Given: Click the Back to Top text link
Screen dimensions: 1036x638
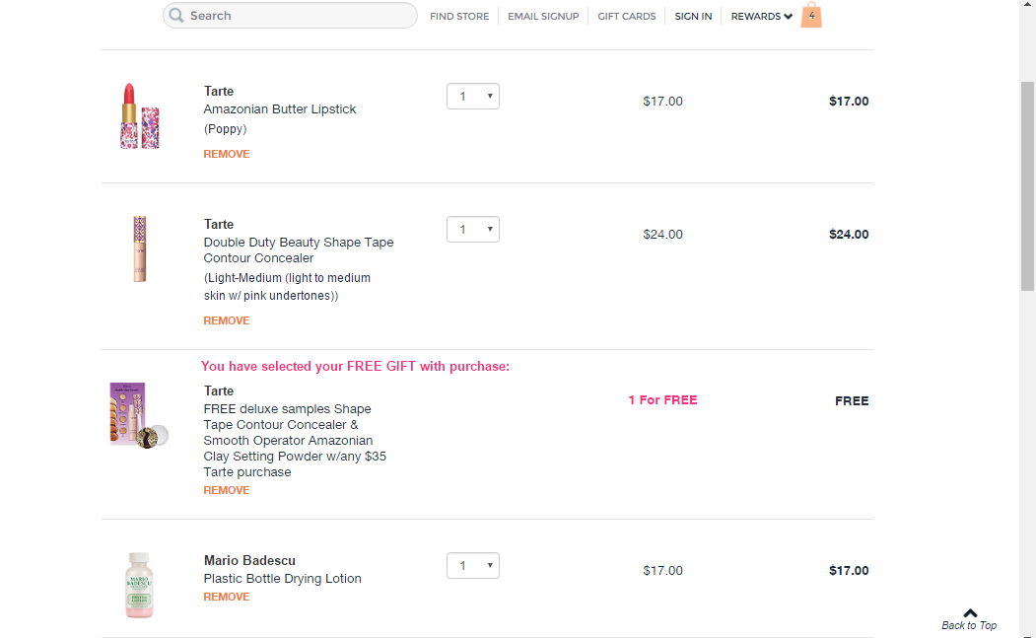Looking at the screenshot, I should tap(969, 625).
